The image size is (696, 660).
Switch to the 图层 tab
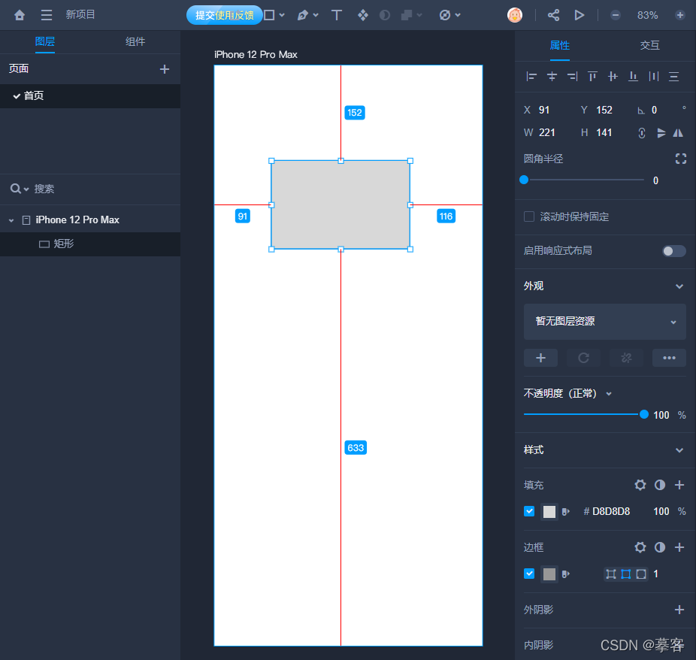tap(45, 42)
